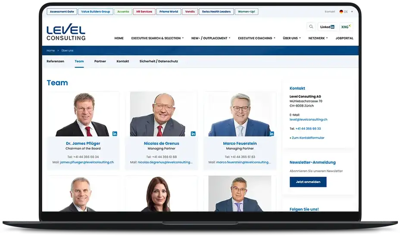Switch to Partner sub-tab

(x=100, y=61)
